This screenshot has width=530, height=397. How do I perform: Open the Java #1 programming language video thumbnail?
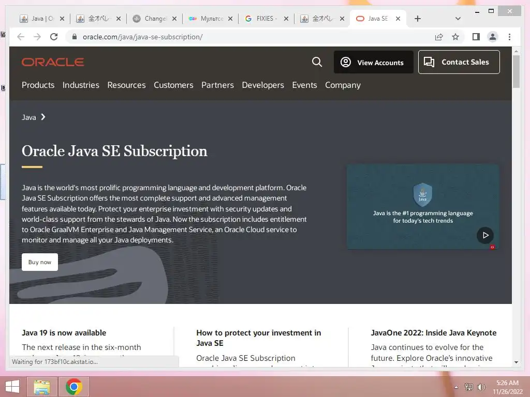coord(423,207)
